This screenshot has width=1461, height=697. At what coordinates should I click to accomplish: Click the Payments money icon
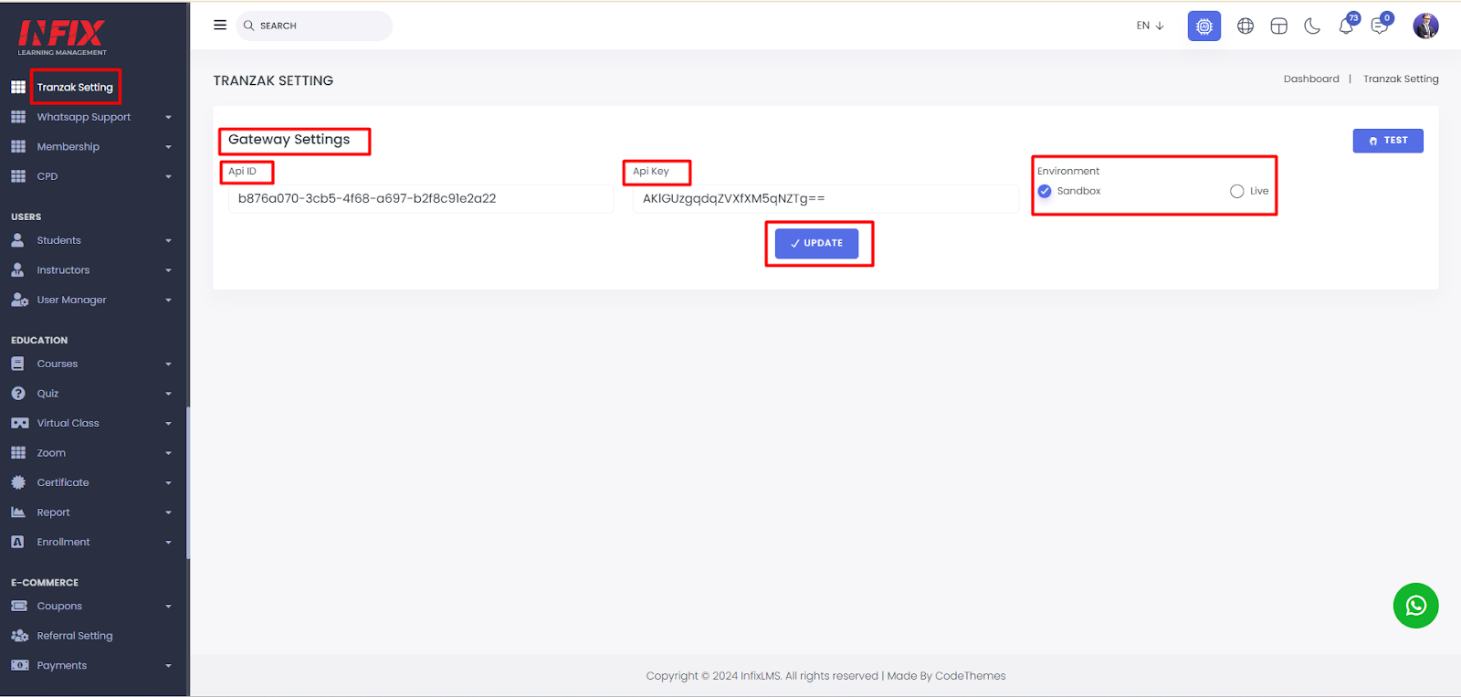[19, 665]
